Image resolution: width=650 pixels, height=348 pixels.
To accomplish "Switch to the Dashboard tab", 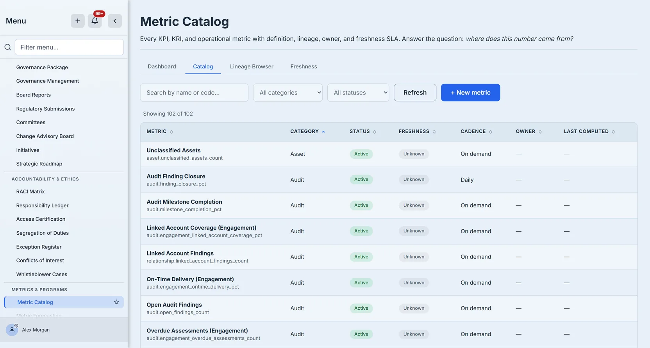I will 162,67.
